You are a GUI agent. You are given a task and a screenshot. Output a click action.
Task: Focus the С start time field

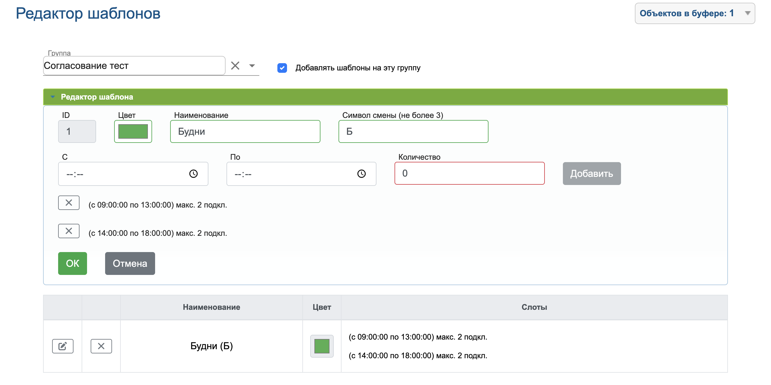(133, 174)
